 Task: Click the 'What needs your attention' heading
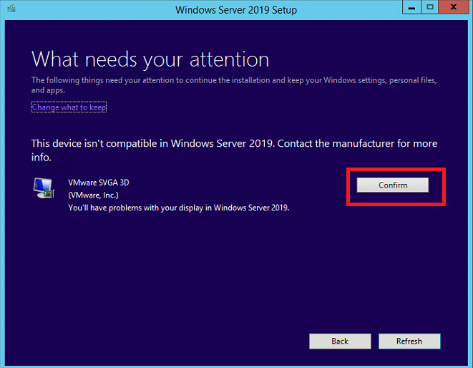click(150, 59)
